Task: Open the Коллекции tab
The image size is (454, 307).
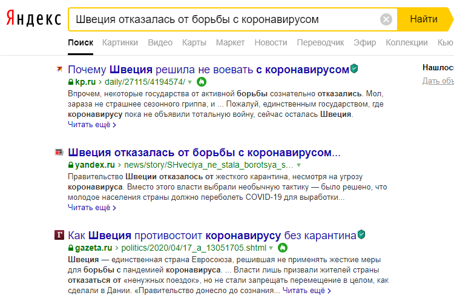Action: click(x=407, y=42)
